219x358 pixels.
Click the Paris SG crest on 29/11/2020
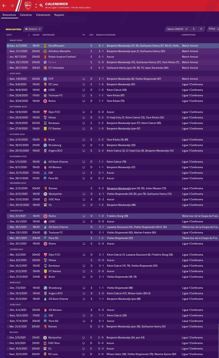[x=45, y=178]
